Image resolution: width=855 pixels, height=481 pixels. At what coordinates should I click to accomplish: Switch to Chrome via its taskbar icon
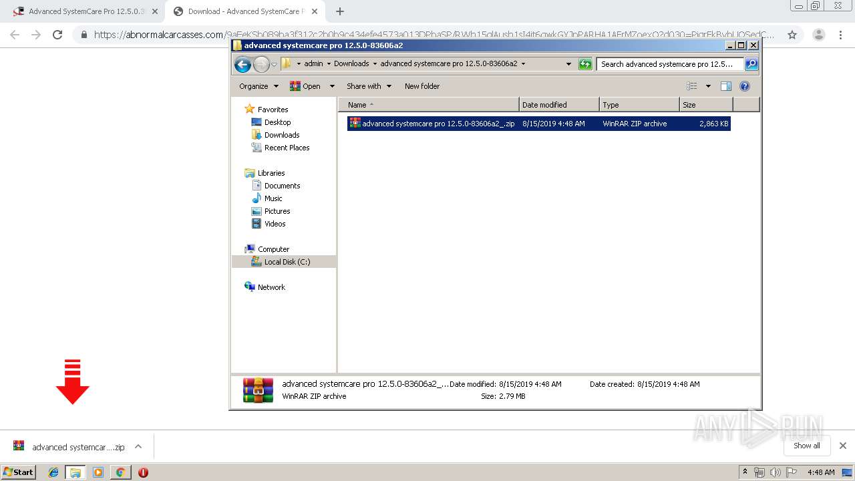point(120,472)
